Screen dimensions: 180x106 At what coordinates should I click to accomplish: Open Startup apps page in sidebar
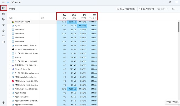coord(3,25)
